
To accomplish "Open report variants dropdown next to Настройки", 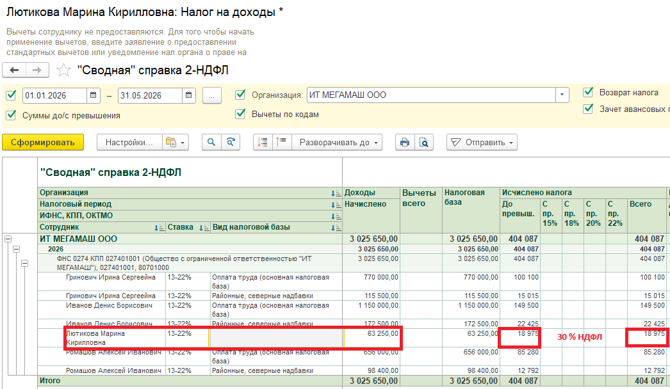I will [x=174, y=142].
